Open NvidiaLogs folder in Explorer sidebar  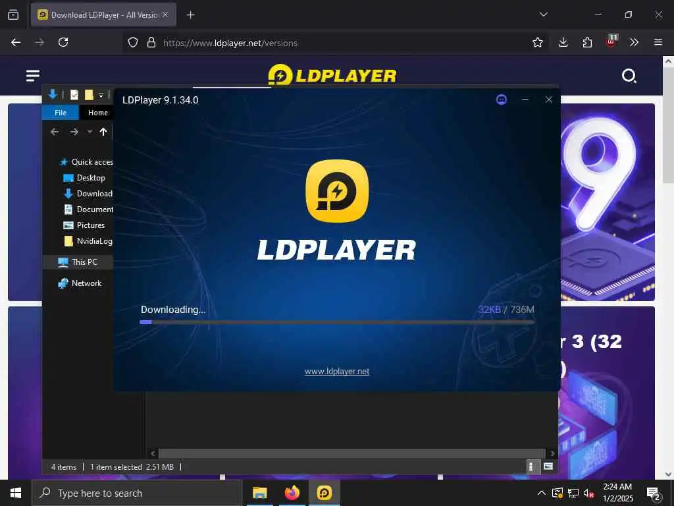tap(88, 241)
